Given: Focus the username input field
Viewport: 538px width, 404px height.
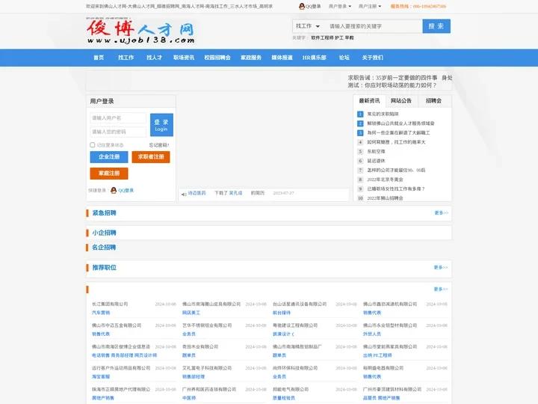Looking at the screenshot, I should 118,118.
